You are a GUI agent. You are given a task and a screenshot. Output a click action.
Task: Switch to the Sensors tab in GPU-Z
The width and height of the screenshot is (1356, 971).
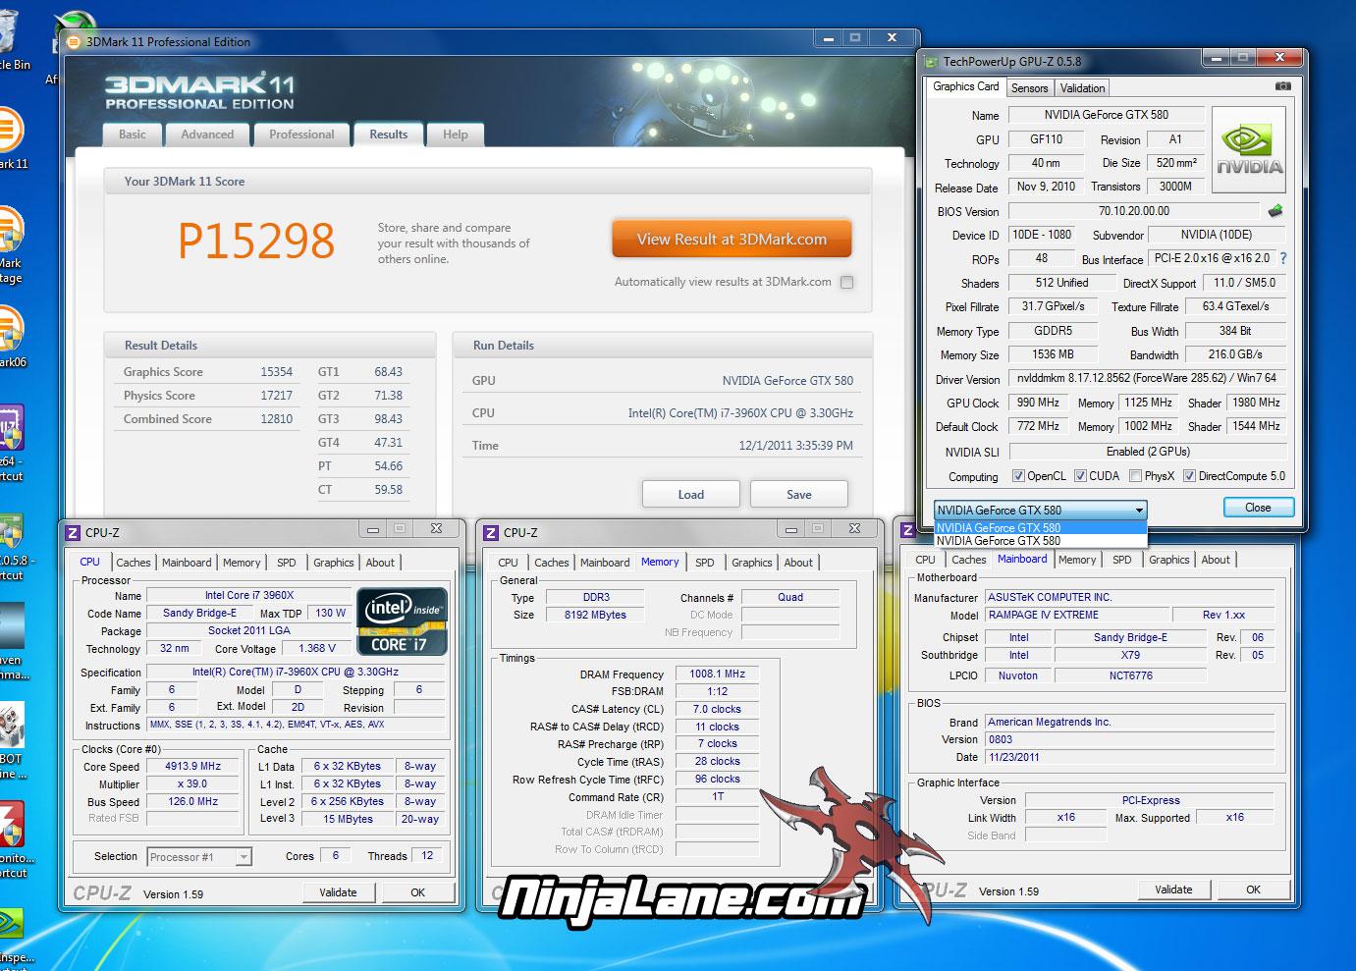[1029, 88]
